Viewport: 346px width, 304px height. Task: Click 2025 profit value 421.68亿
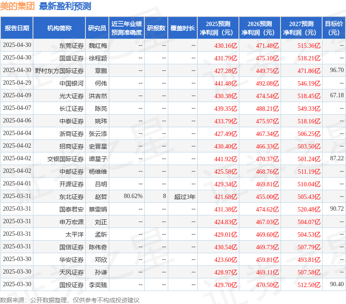tap(226, 197)
